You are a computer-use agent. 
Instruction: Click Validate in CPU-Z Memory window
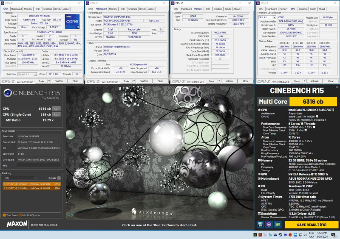coord(229,81)
